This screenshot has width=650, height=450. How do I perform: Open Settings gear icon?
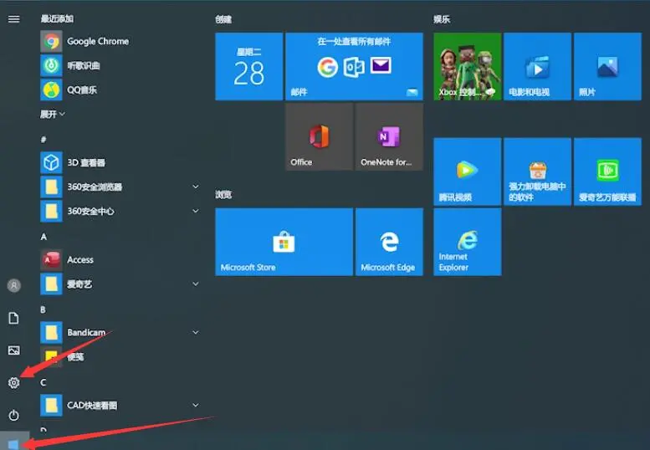pyautogui.click(x=13, y=383)
